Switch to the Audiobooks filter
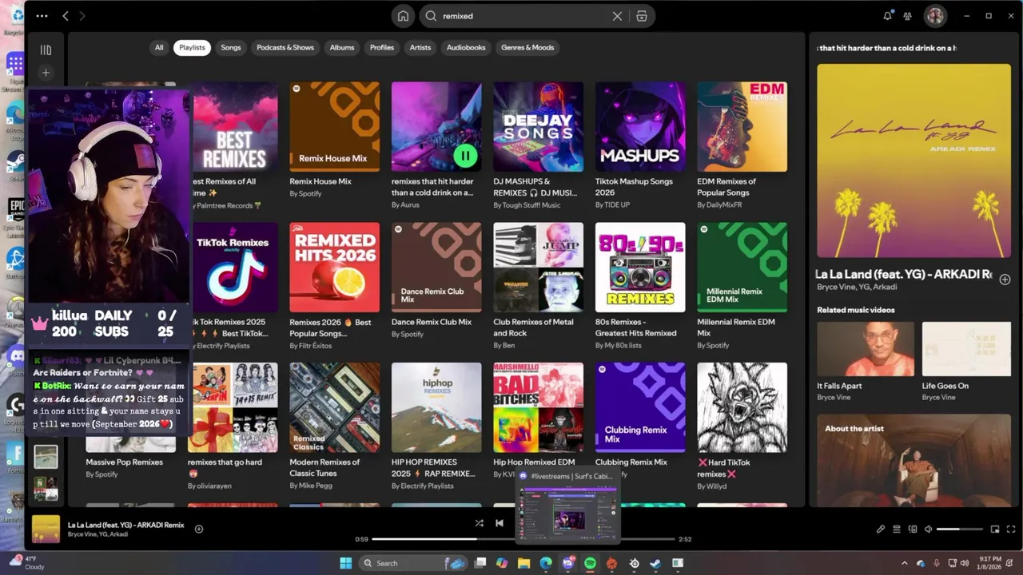Viewport: 1023px width, 575px height. click(466, 47)
